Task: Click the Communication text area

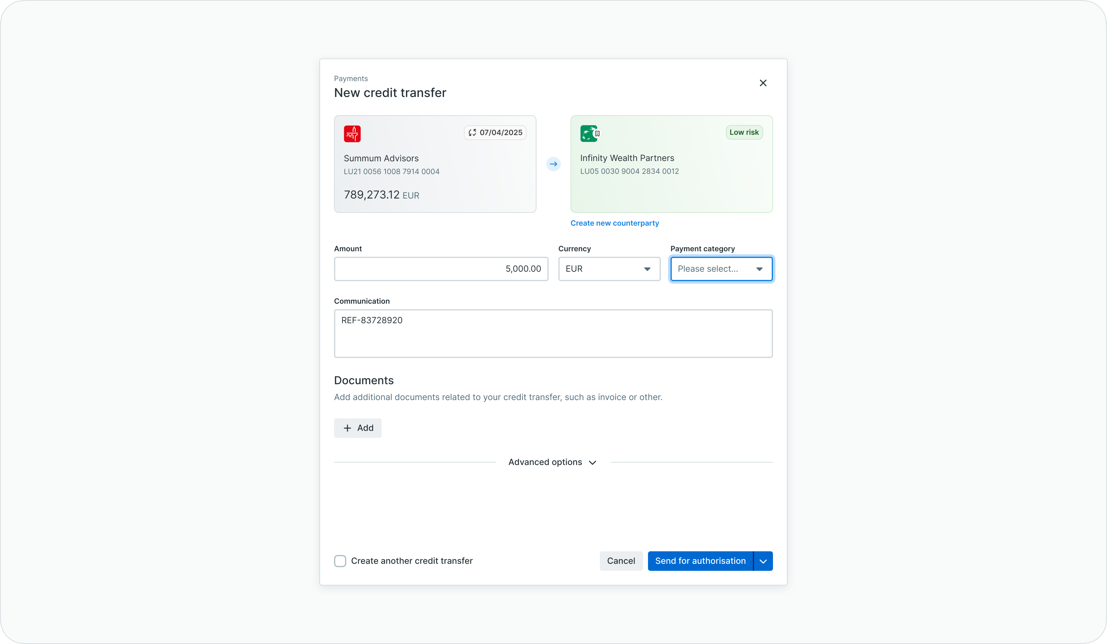Action: click(x=553, y=333)
